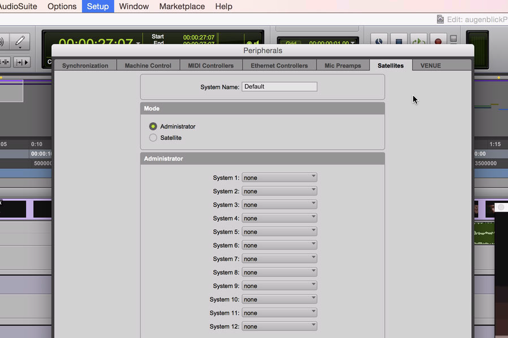
Task: Open the Marketplace menu
Action: click(182, 6)
